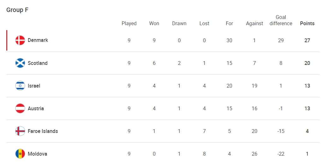Click the Group F heading

tap(17, 10)
